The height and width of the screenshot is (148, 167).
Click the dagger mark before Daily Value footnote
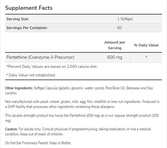tap(7, 75)
